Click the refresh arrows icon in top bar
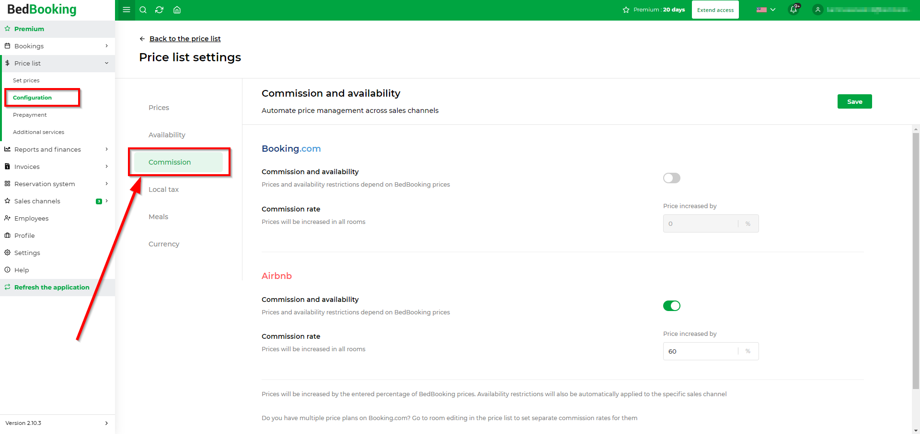The height and width of the screenshot is (434, 920). coord(160,10)
